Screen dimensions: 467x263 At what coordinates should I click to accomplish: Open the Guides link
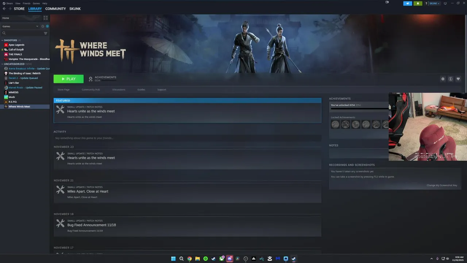[x=141, y=89]
